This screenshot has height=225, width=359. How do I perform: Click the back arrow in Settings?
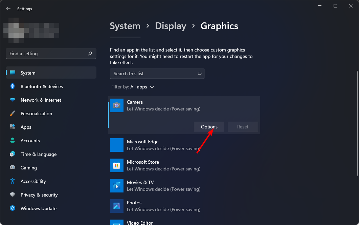tap(8, 8)
